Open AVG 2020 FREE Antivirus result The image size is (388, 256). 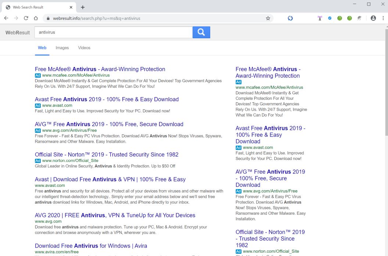point(115,215)
